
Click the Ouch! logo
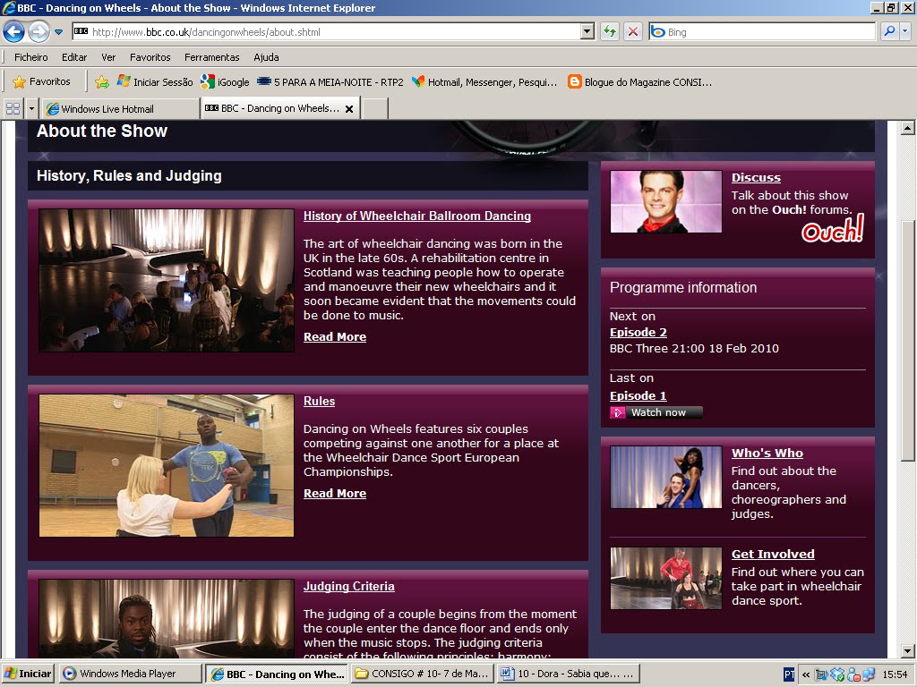coord(832,228)
